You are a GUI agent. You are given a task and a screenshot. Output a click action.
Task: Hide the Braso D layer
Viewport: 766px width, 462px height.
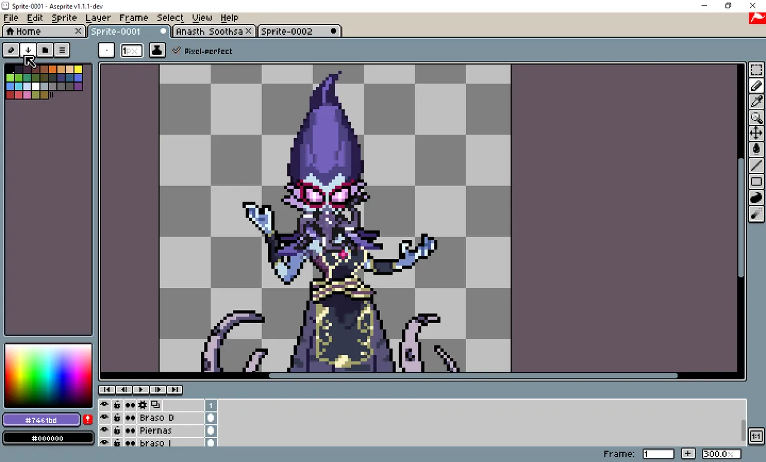coord(105,418)
